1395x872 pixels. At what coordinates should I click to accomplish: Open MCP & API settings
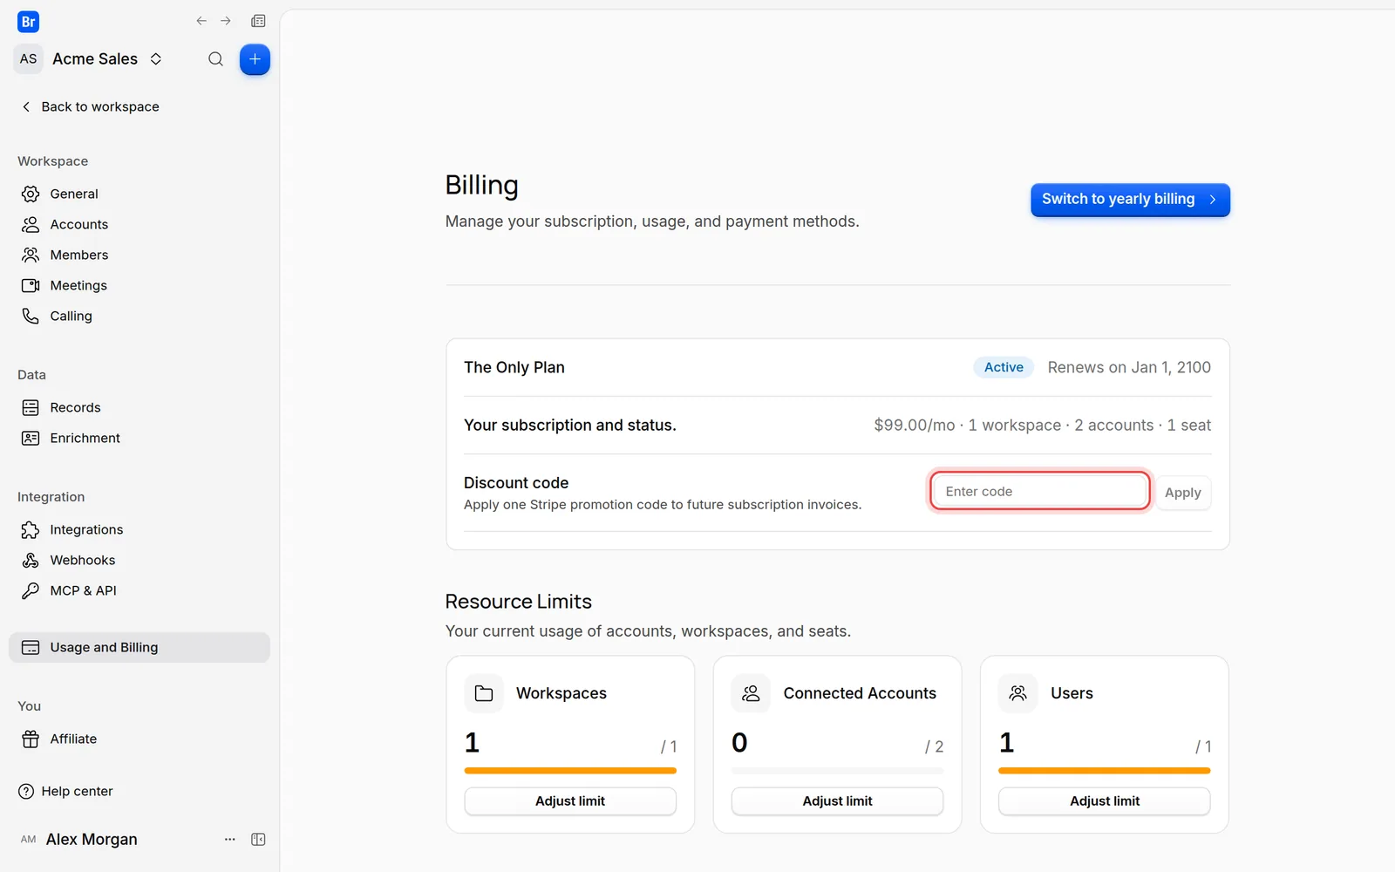[139, 590]
